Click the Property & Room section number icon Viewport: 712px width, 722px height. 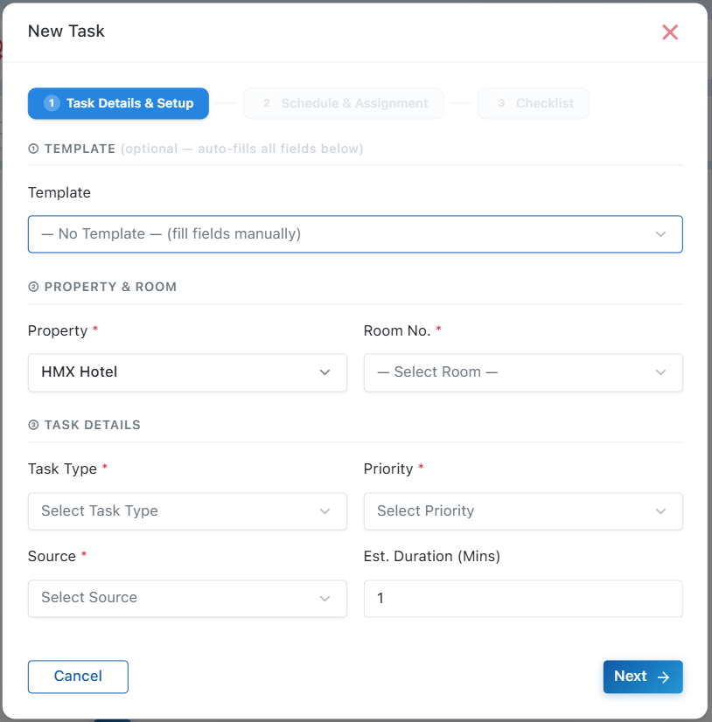tap(33, 287)
